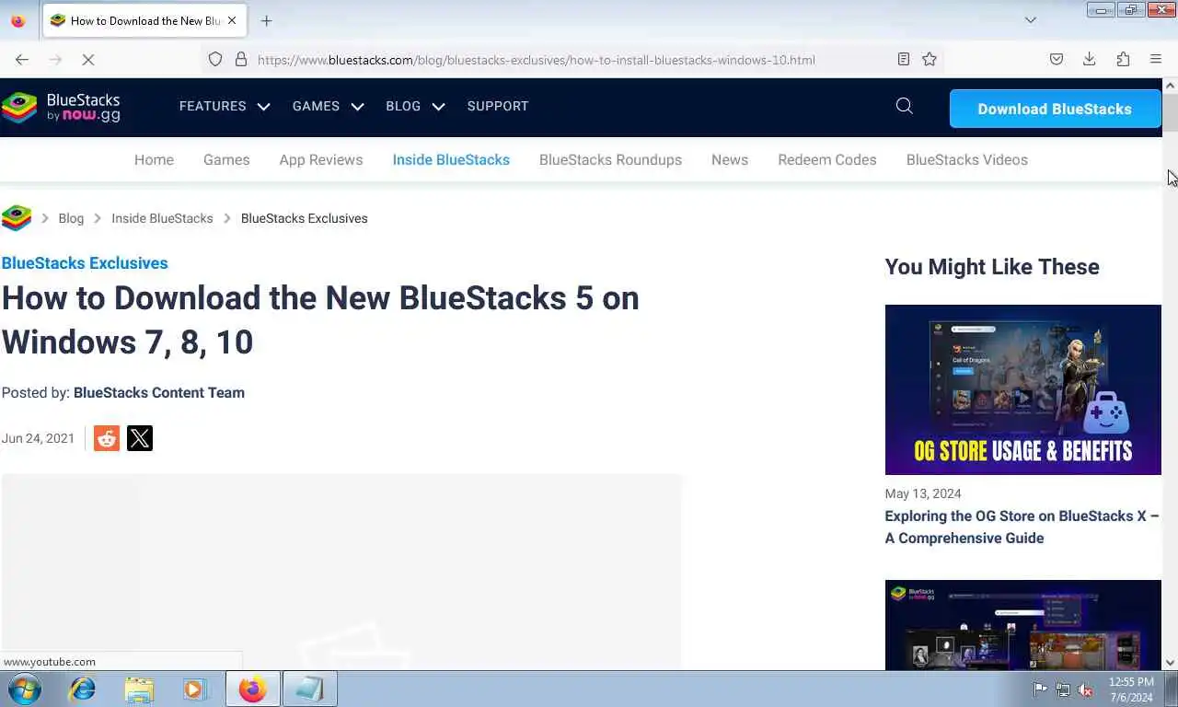The width and height of the screenshot is (1178, 707).
Task: Go to the Home blog tab
Action: click(154, 159)
